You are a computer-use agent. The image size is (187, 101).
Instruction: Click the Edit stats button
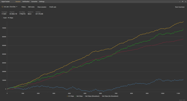tap(31, 7)
